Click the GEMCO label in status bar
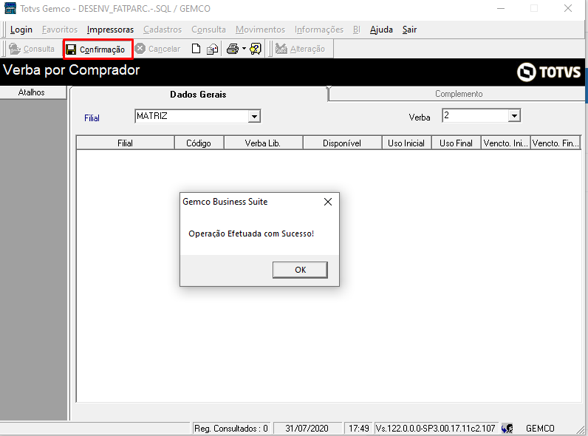Screen dimensions: 588x436 tap(540, 428)
